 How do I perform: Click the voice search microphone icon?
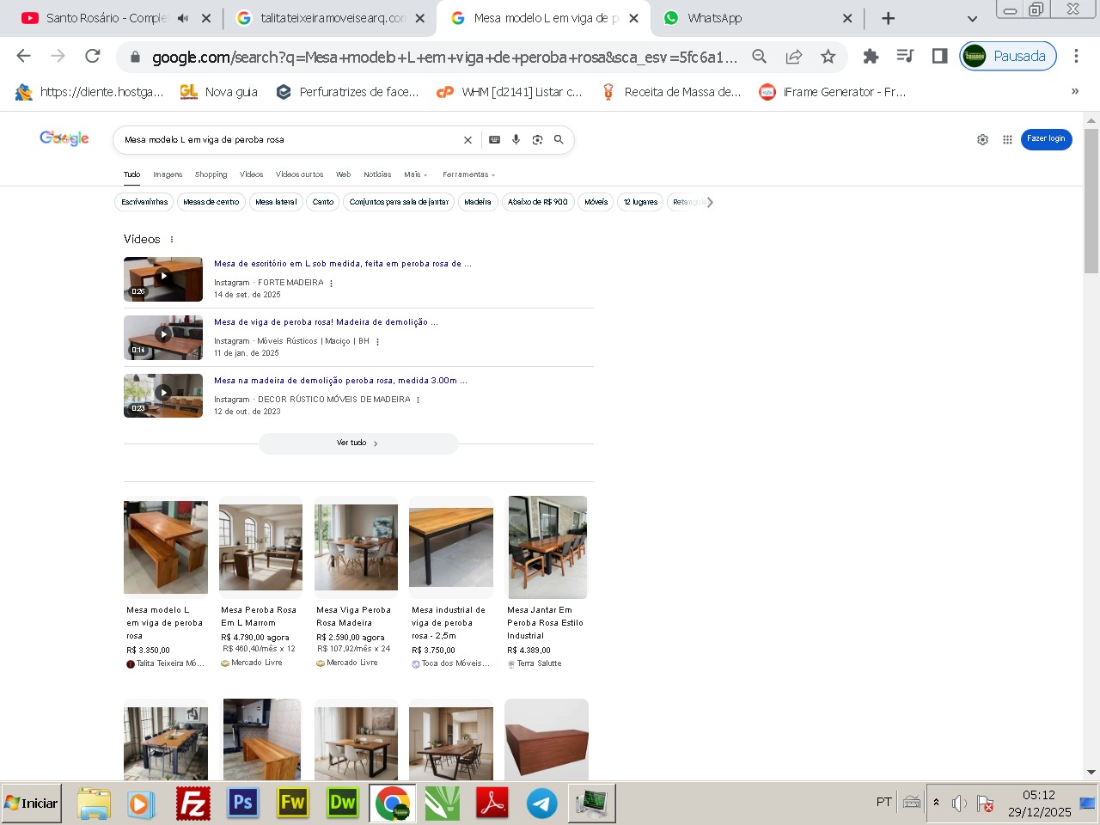click(516, 139)
